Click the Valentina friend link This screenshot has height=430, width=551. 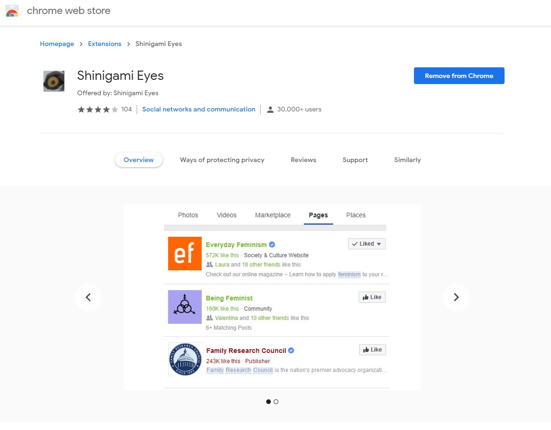pos(226,318)
